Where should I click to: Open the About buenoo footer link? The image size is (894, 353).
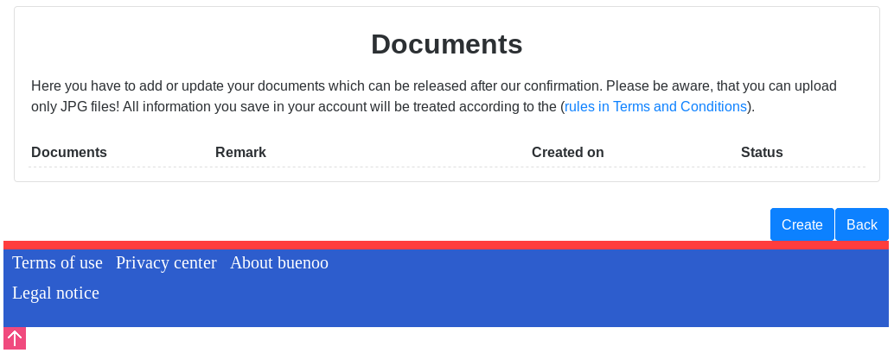(279, 262)
